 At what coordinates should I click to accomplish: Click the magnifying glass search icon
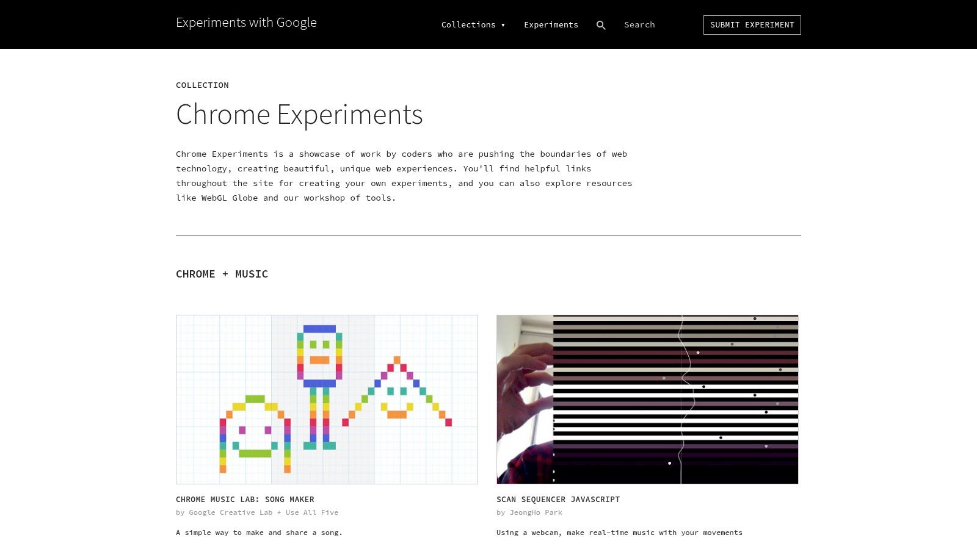(x=601, y=25)
